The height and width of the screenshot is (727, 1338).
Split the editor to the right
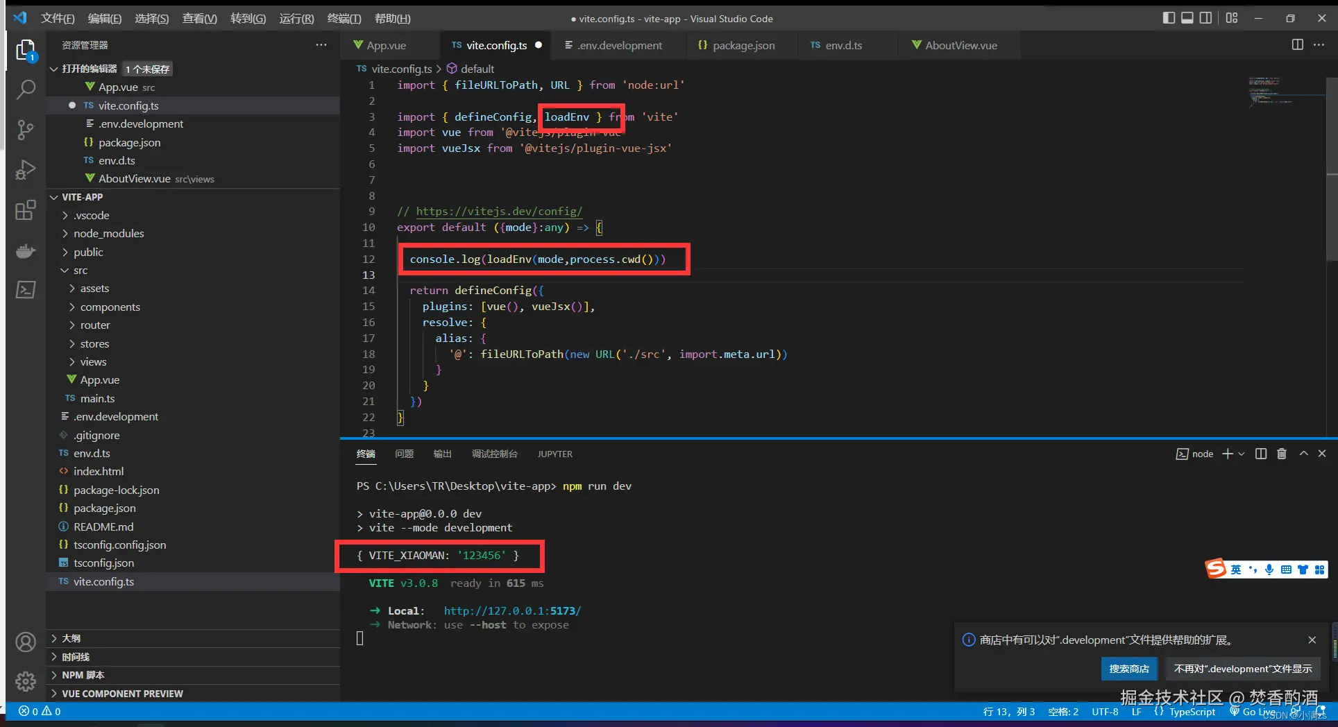(1297, 45)
